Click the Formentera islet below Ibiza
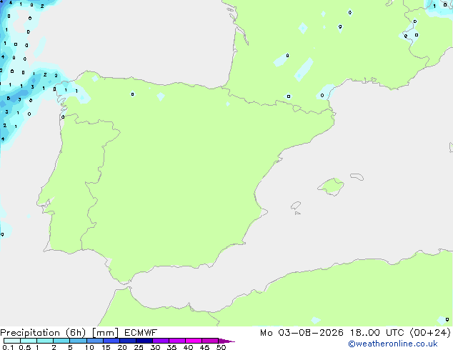 tap(297, 213)
